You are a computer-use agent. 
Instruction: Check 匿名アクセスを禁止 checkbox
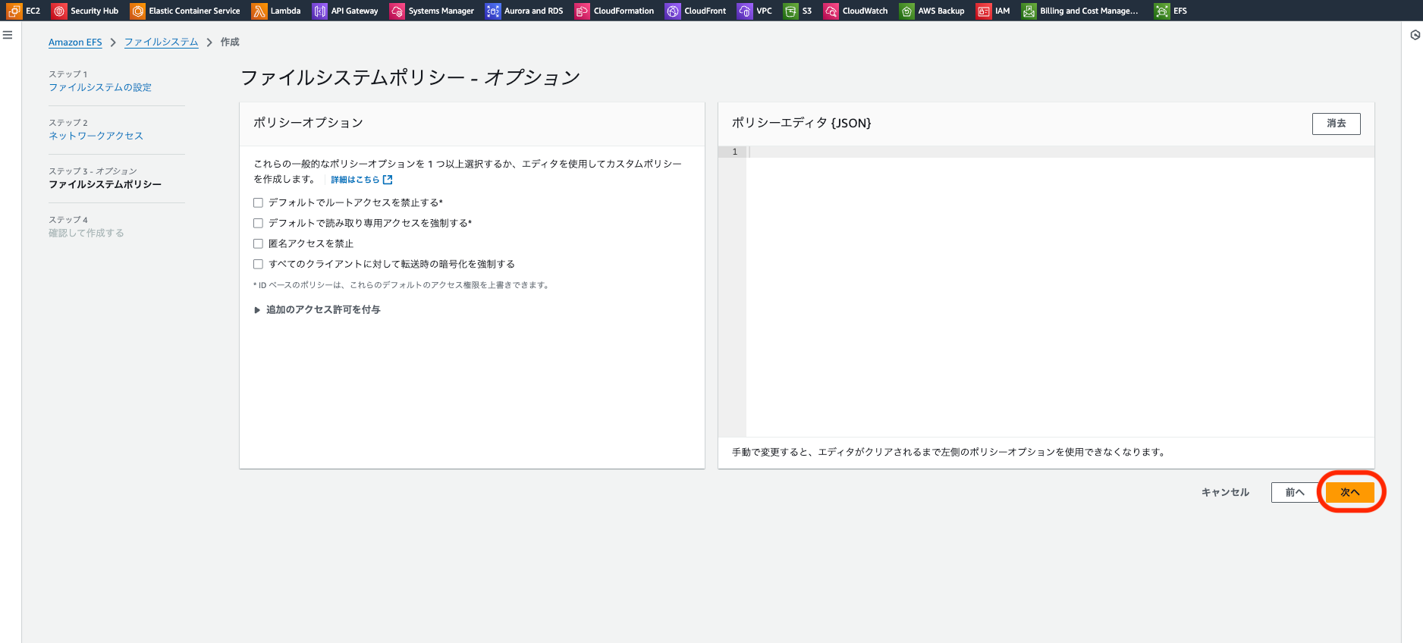pos(258,243)
